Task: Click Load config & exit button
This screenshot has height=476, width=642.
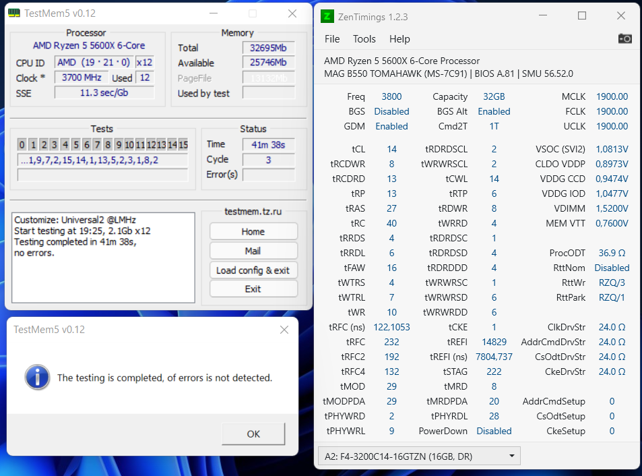Action: [253, 270]
